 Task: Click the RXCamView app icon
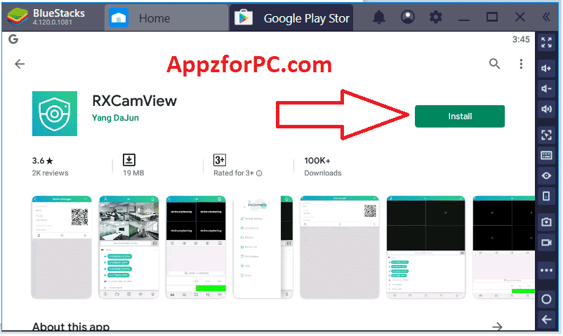55,114
